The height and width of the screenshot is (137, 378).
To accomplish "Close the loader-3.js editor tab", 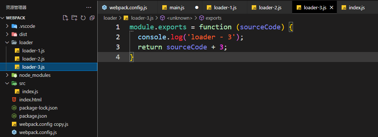I will point(332,7).
